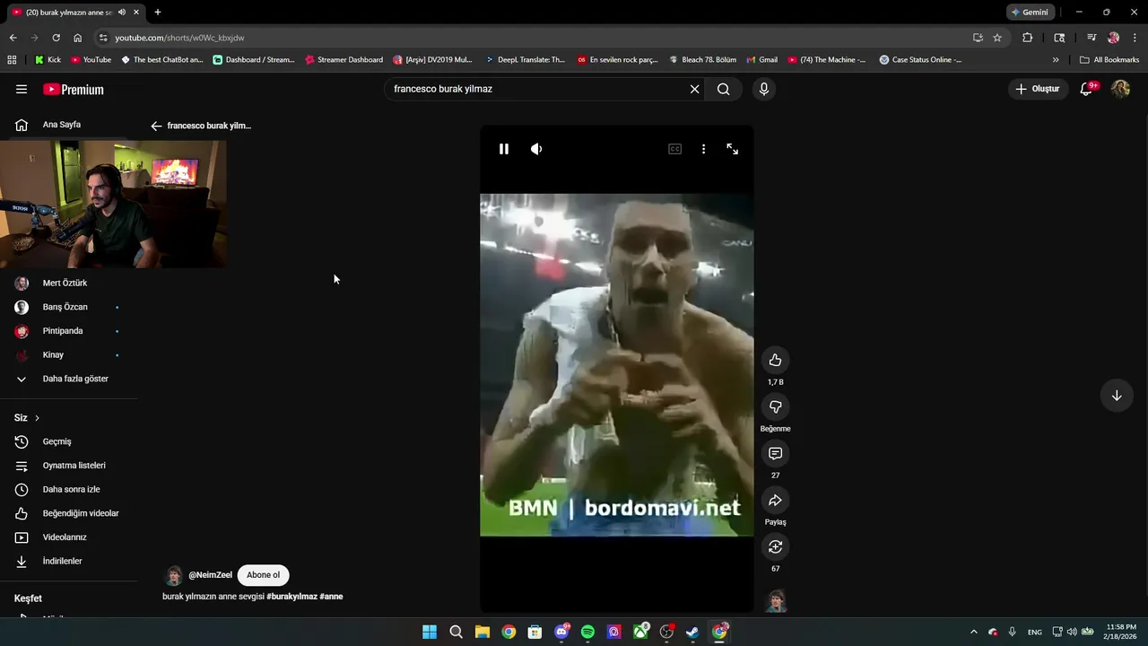Go to the browser home page
This screenshot has height=646, width=1148.
(77, 38)
